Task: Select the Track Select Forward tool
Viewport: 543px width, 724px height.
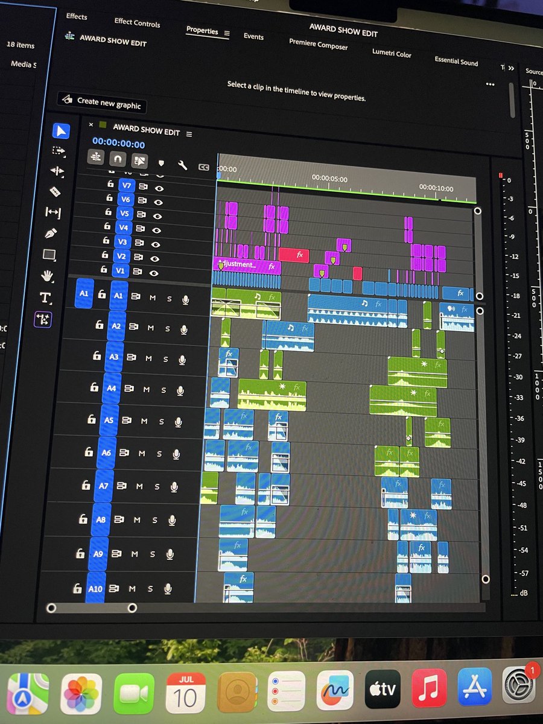Action: tap(59, 151)
